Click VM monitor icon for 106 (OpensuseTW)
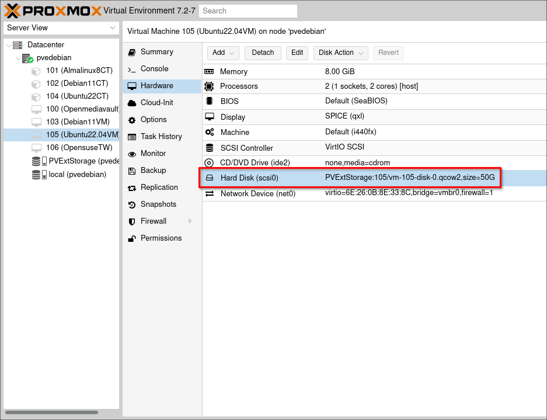The width and height of the screenshot is (547, 420). [36, 148]
